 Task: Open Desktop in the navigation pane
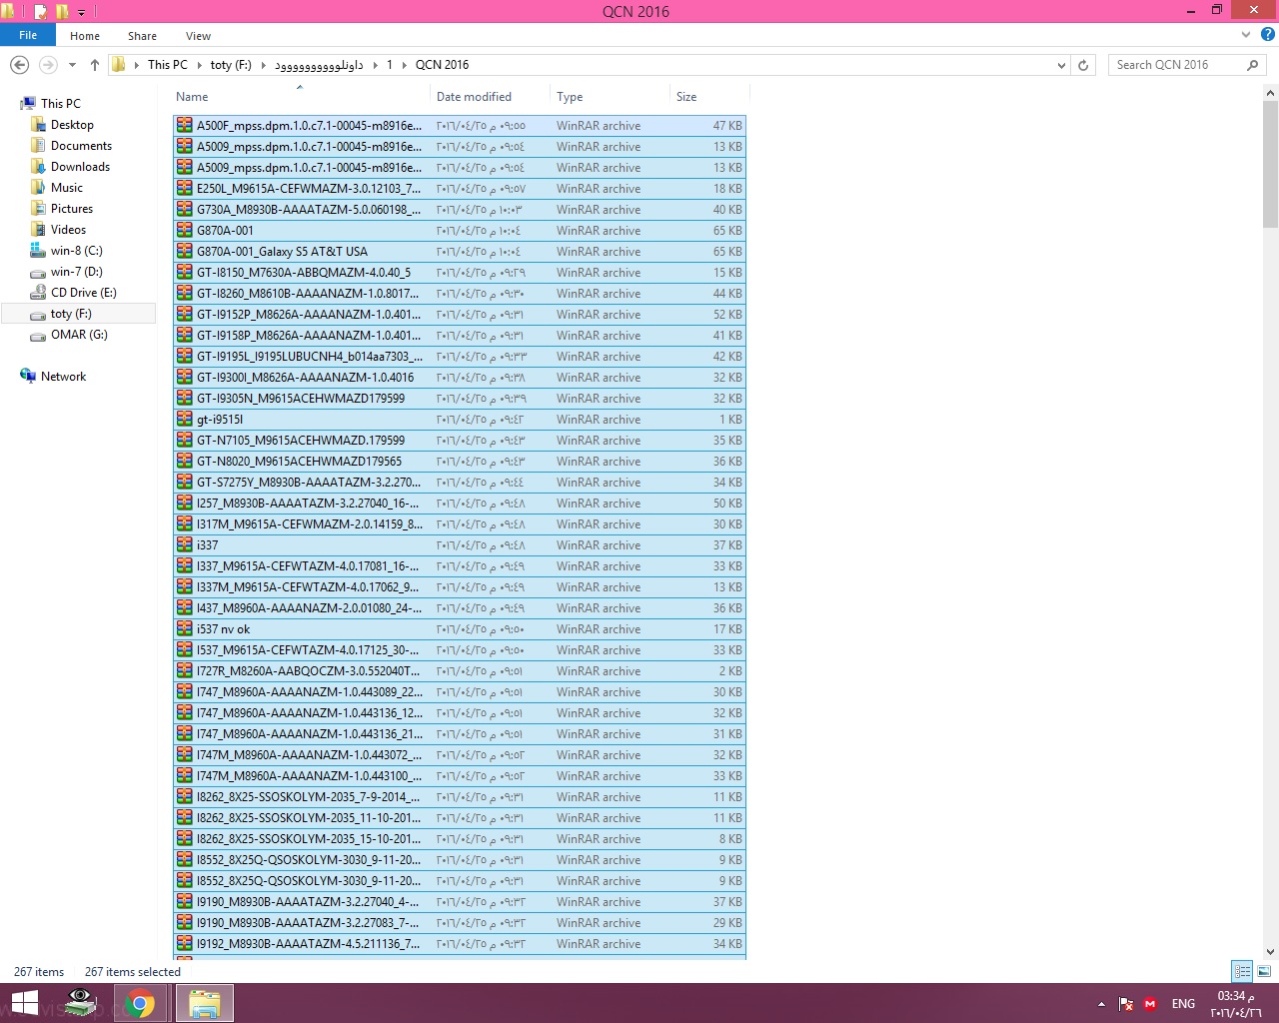[x=72, y=125]
